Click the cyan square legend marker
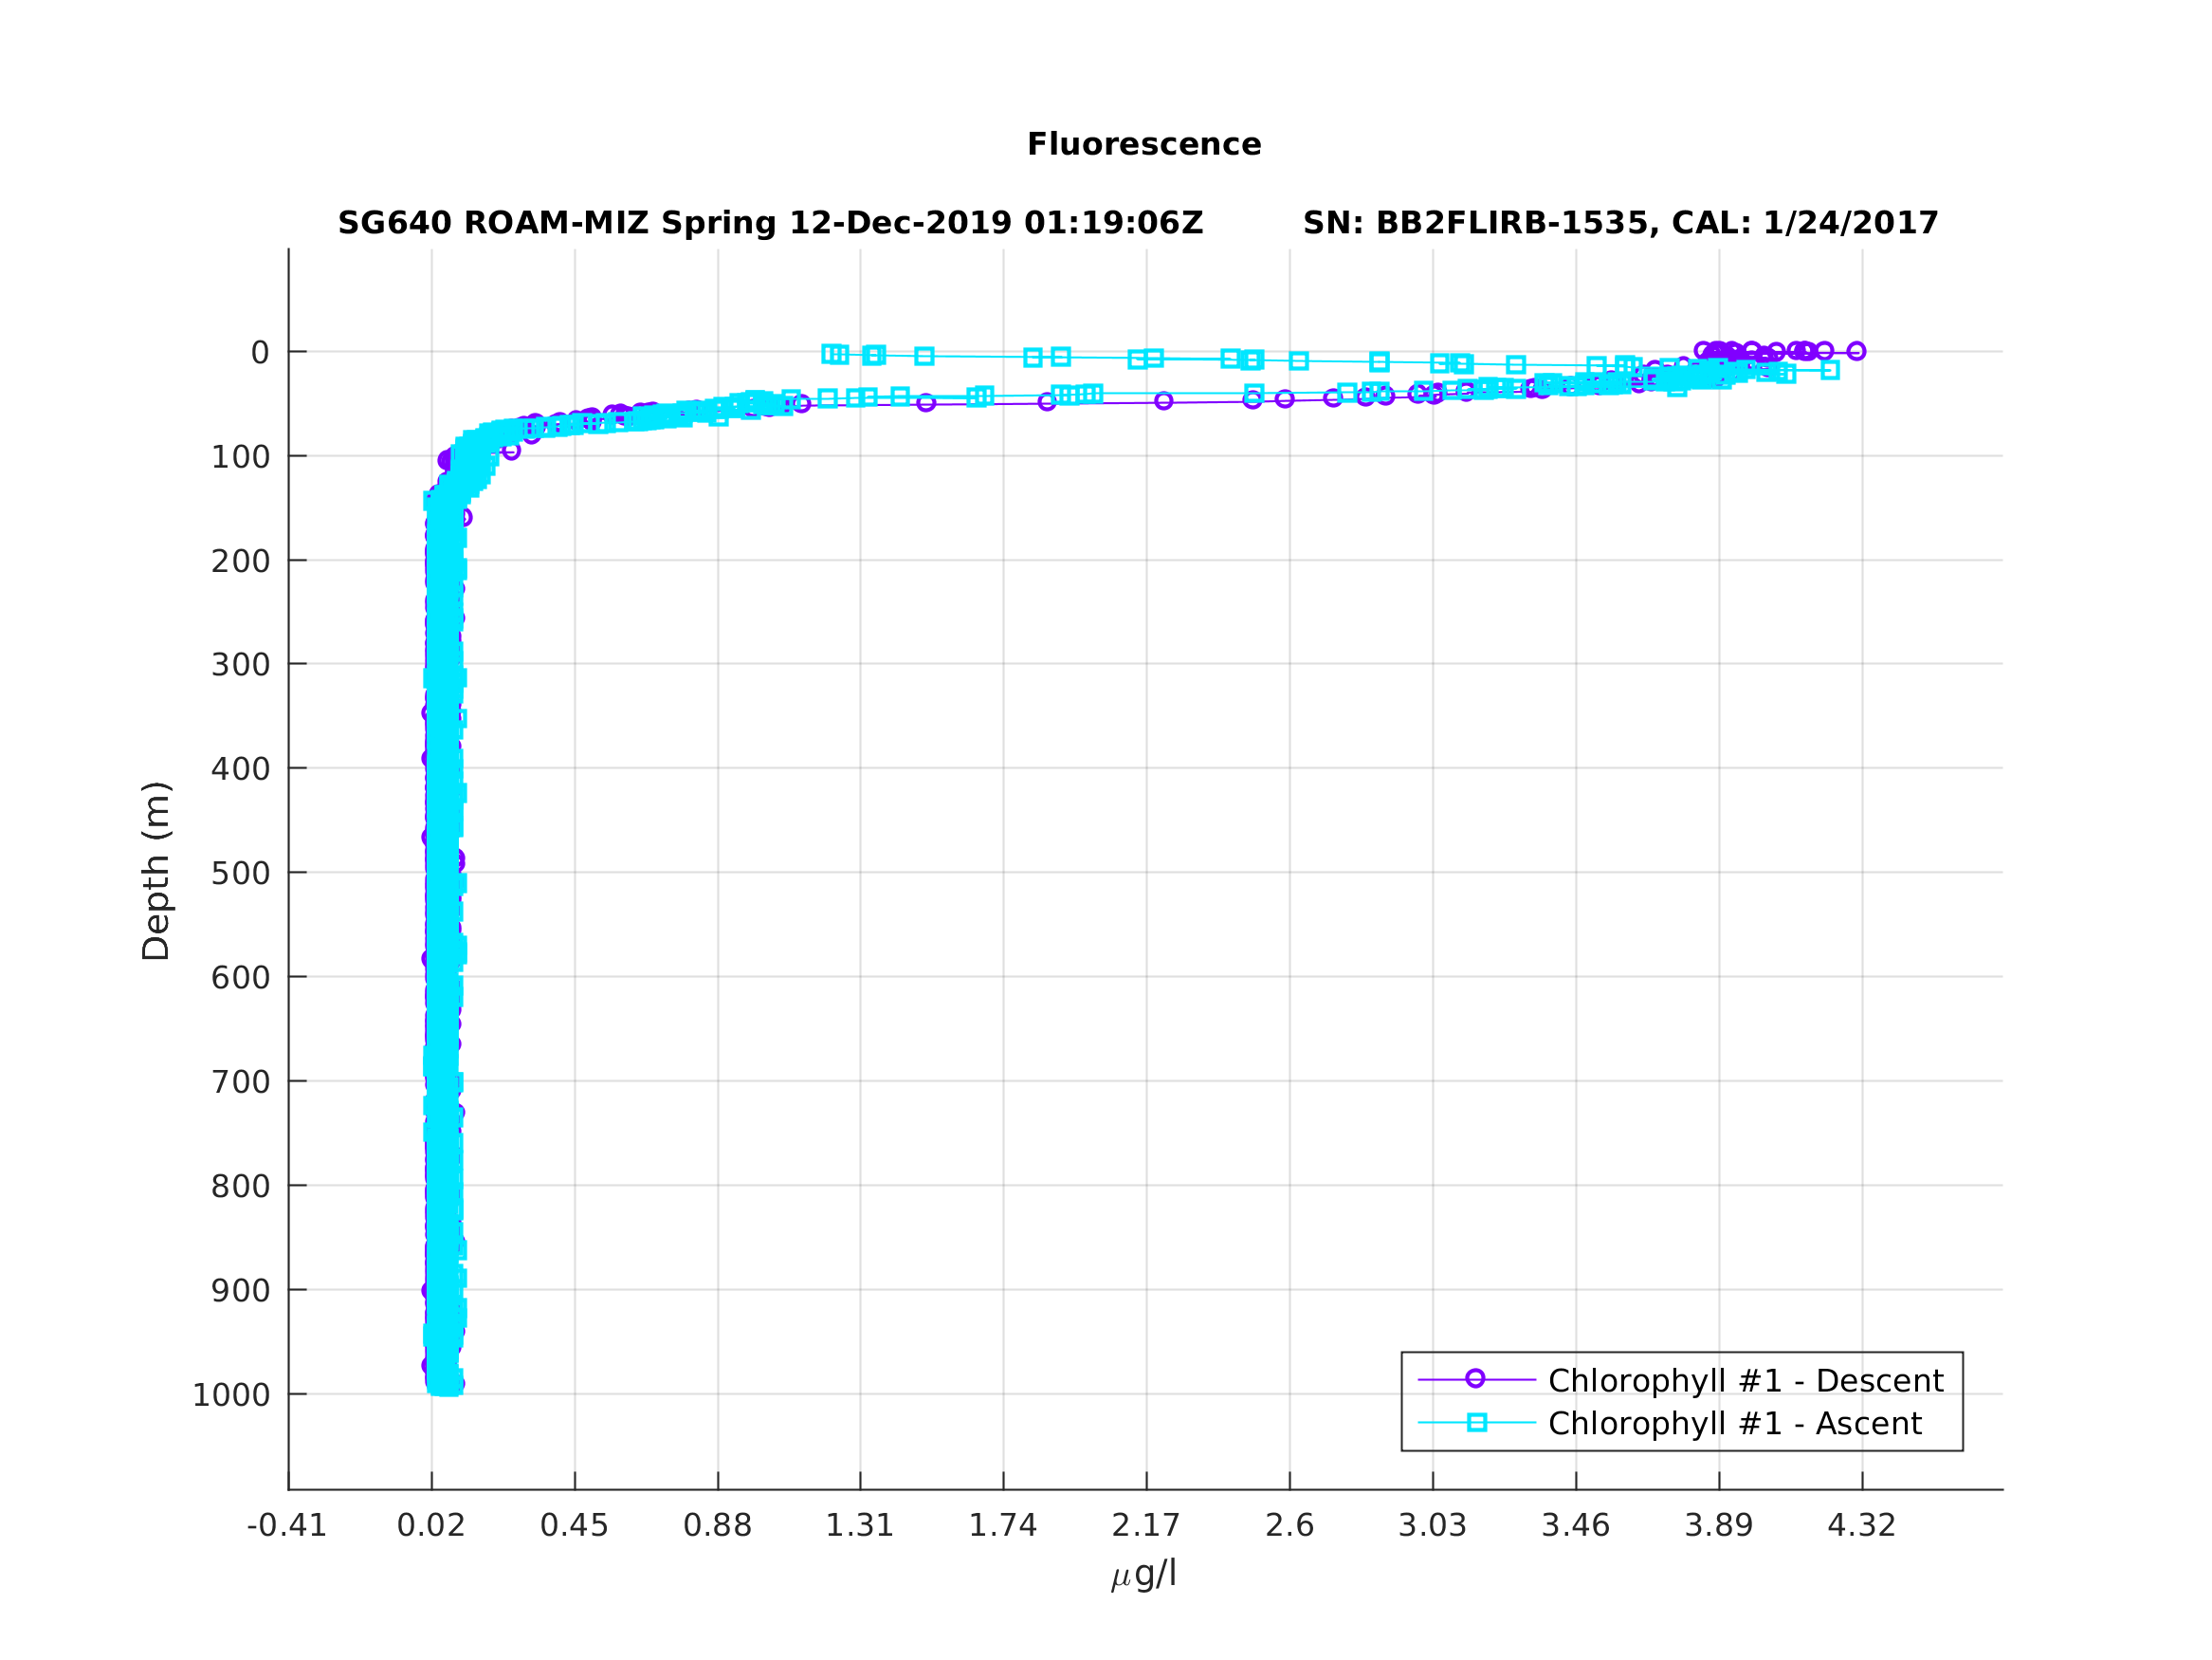The width and height of the screenshot is (2212, 1660). (x=1477, y=1423)
